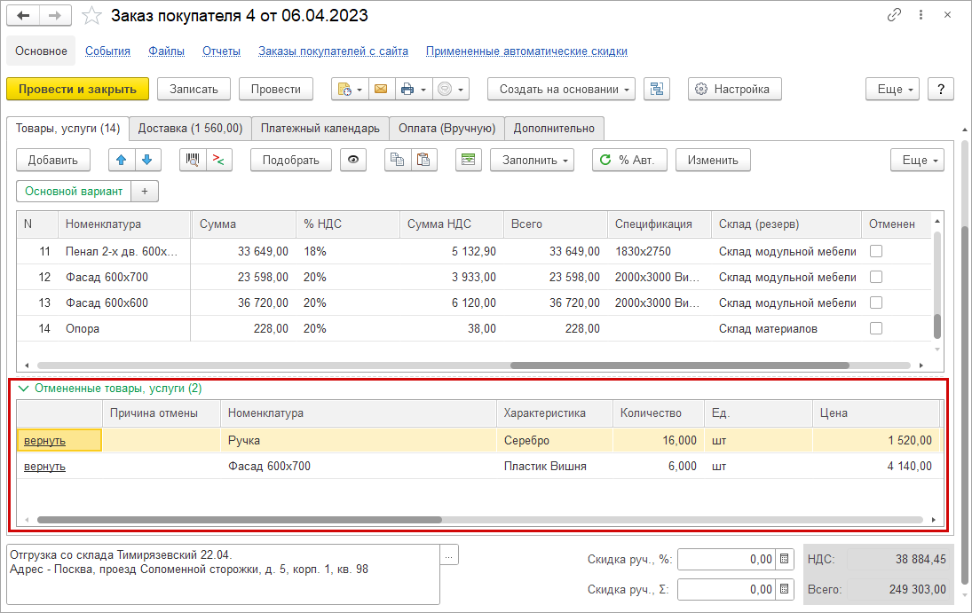972x613 pixels.
Task: Open the Создать на основании dropdown
Action: 561,89
